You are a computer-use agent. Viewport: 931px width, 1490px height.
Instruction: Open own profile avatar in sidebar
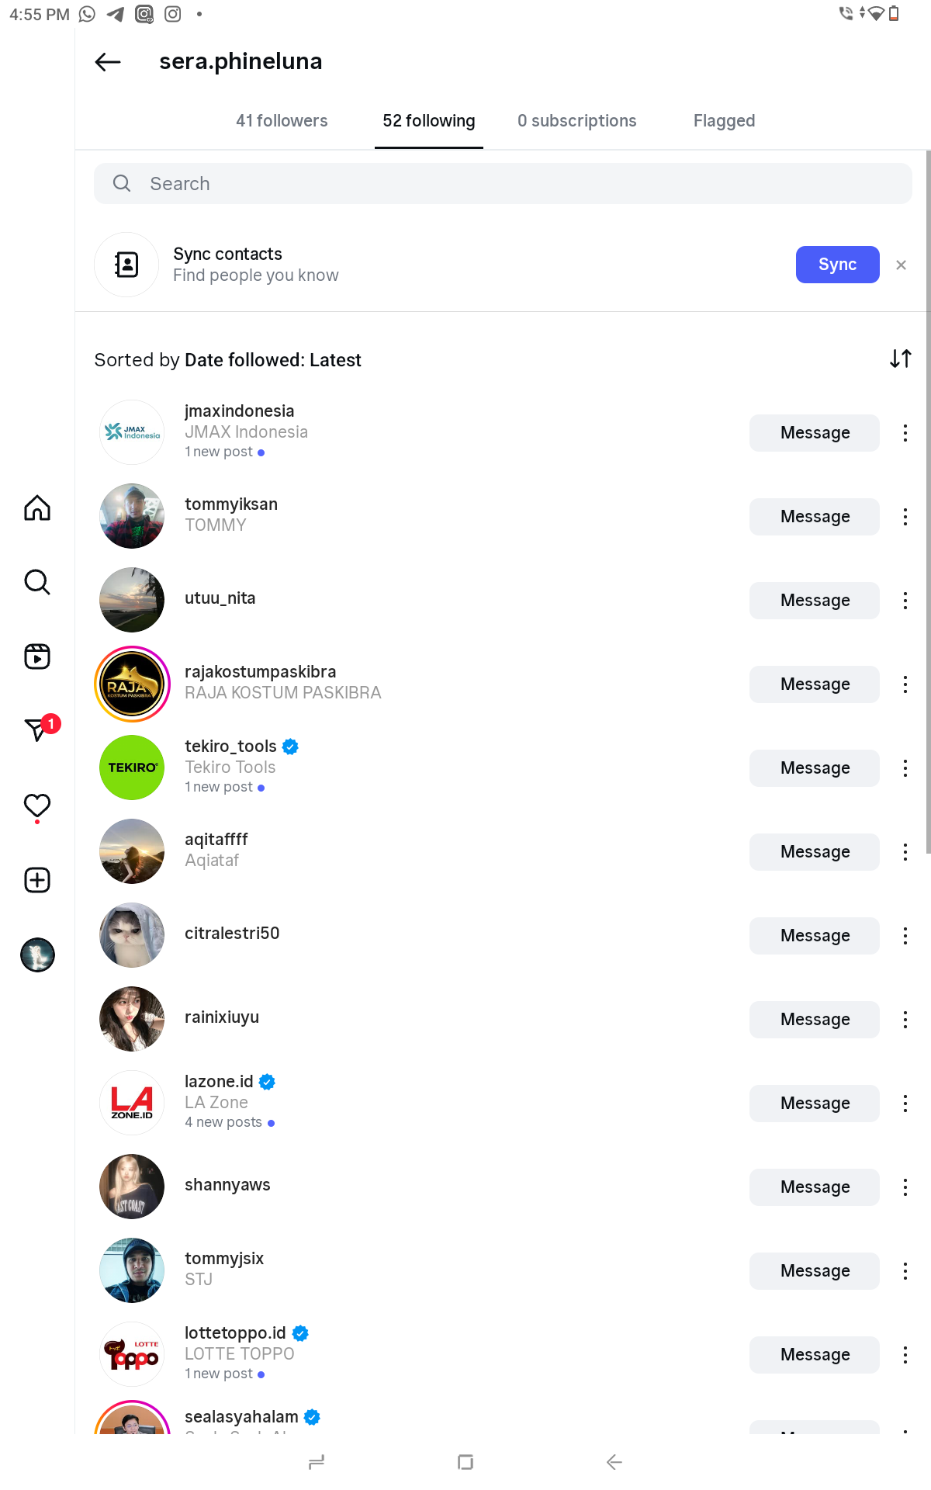tap(37, 955)
